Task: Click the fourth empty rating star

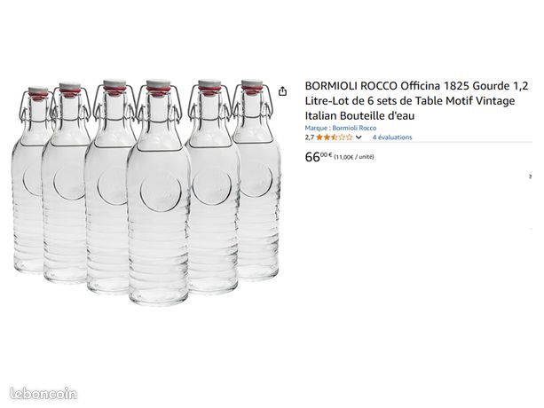Action: click(342, 137)
